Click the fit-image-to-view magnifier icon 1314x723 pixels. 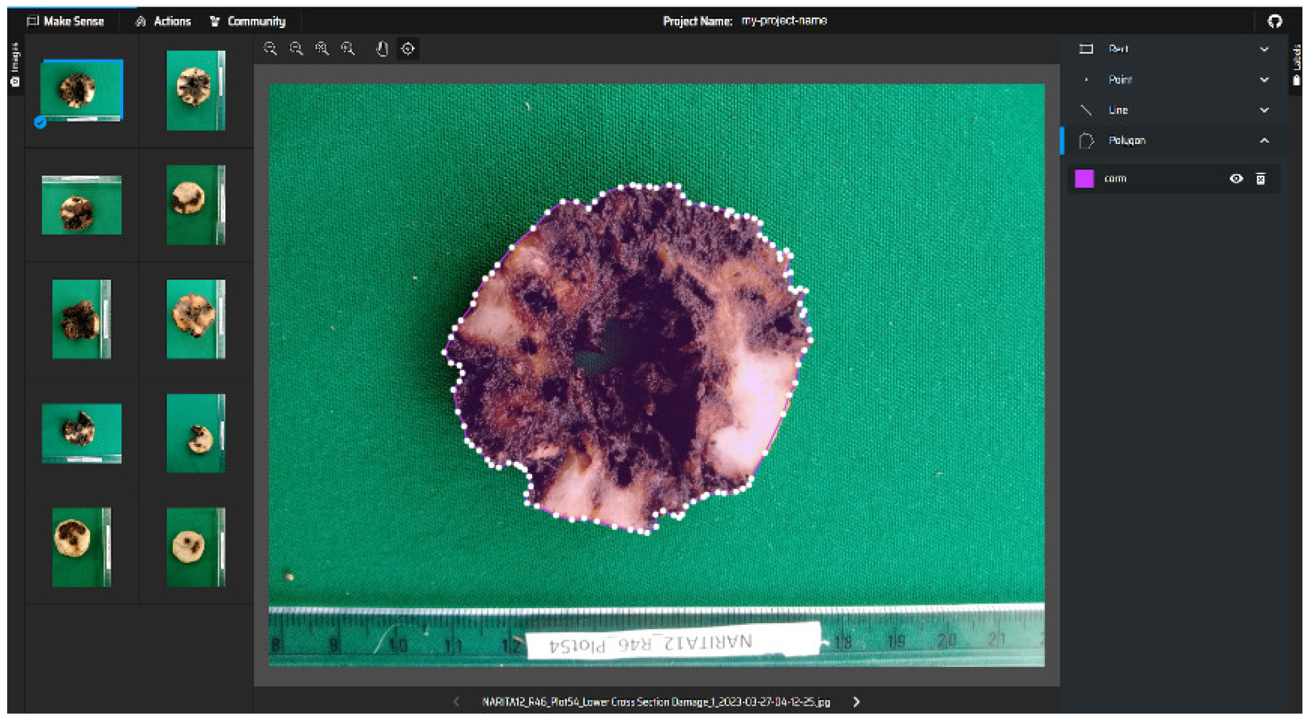coord(322,49)
